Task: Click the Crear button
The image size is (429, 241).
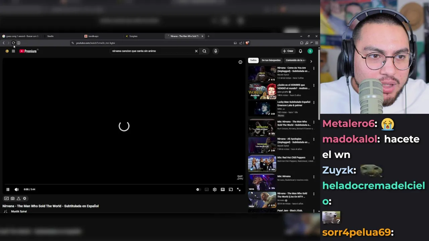Action: coord(288,51)
